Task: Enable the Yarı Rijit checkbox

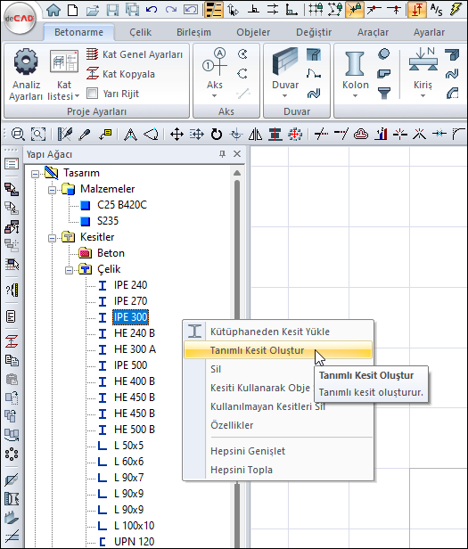Action: click(x=92, y=94)
